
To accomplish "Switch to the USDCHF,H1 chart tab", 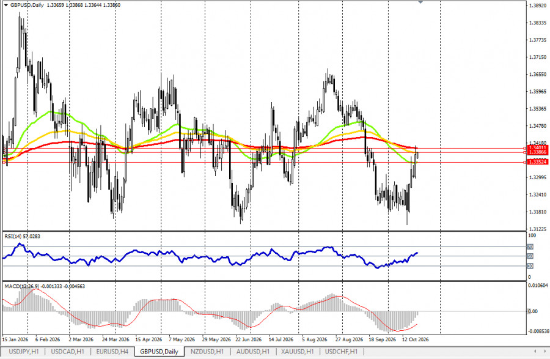I will (341, 351).
